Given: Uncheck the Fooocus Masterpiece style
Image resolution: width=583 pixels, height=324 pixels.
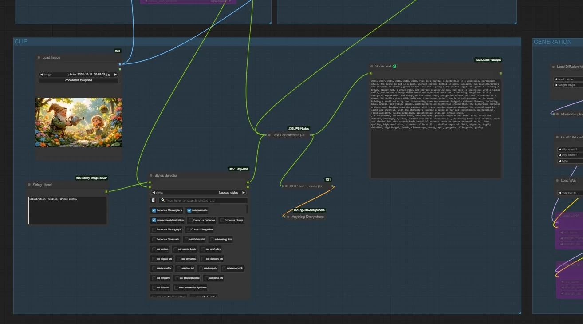Looking at the screenshot, I should point(154,210).
